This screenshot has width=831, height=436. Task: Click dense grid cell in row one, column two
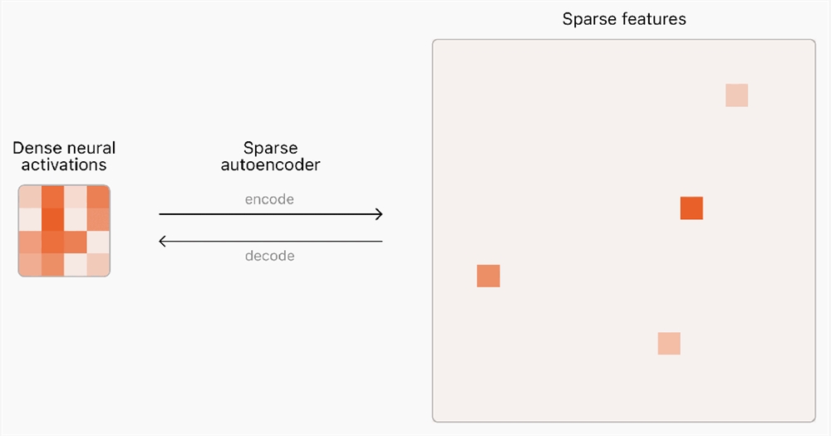point(52,197)
